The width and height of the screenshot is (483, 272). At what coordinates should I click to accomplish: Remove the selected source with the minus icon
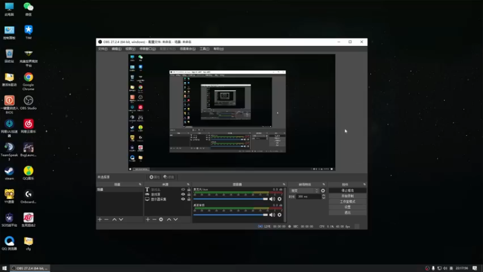(155, 219)
